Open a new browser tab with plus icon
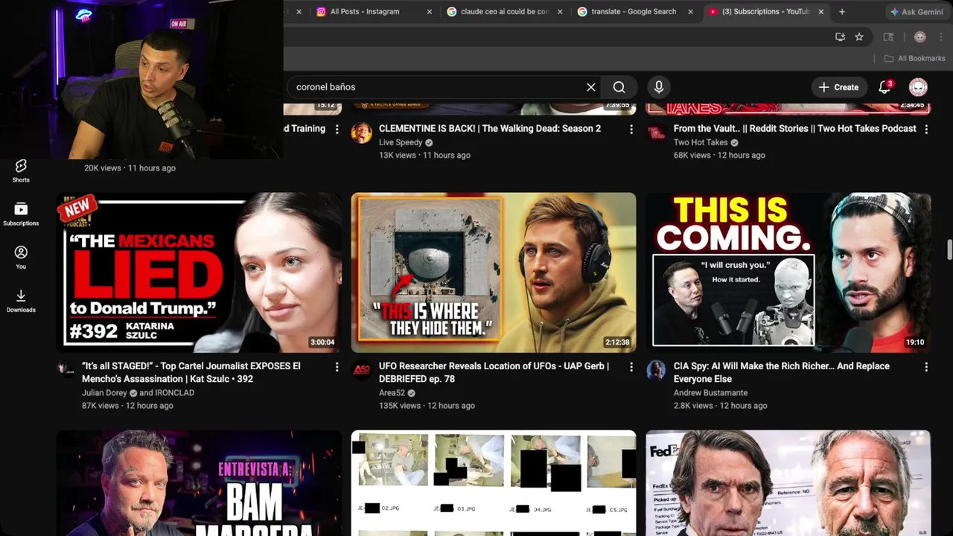This screenshot has height=536, width=953. [x=842, y=12]
